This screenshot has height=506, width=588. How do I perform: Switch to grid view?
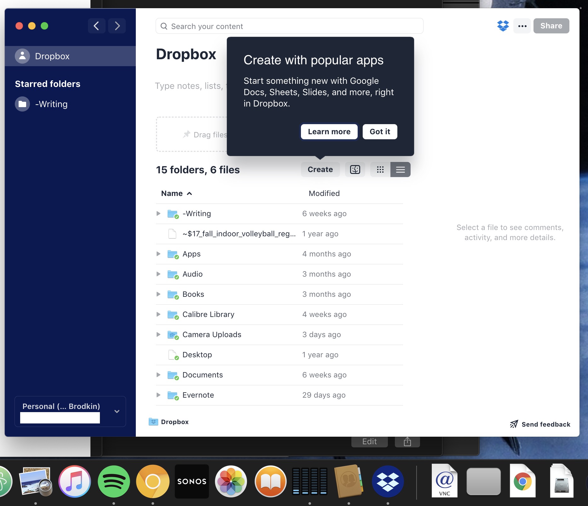(x=380, y=169)
